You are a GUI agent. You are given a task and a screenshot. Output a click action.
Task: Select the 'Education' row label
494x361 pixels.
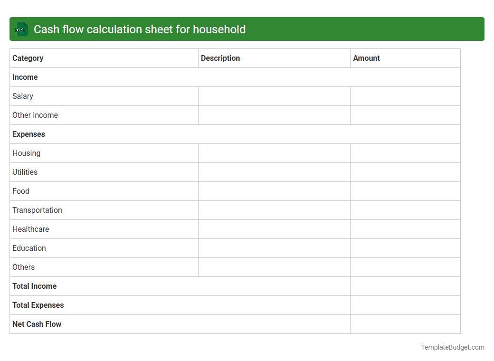(29, 248)
